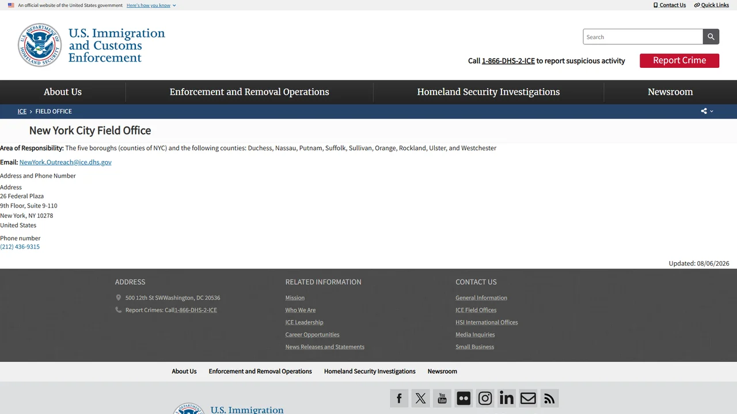Click the footer Report Crimes 1-866-DHS-2-ICE link
737x414 pixels.
[x=196, y=310]
